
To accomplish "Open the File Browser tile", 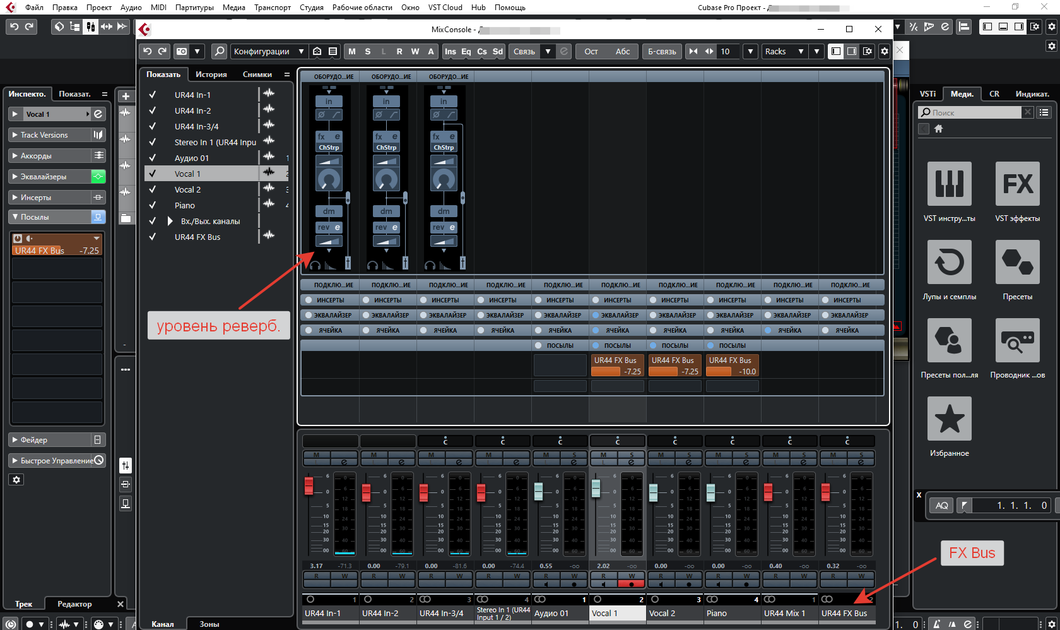I will (x=1017, y=340).
